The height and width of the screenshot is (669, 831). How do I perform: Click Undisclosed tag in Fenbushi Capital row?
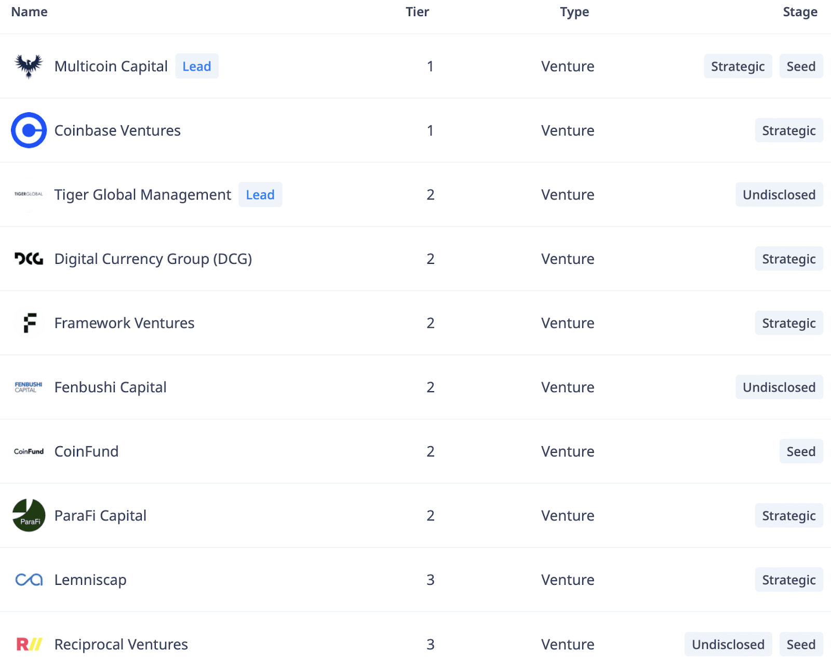click(779, 387)
